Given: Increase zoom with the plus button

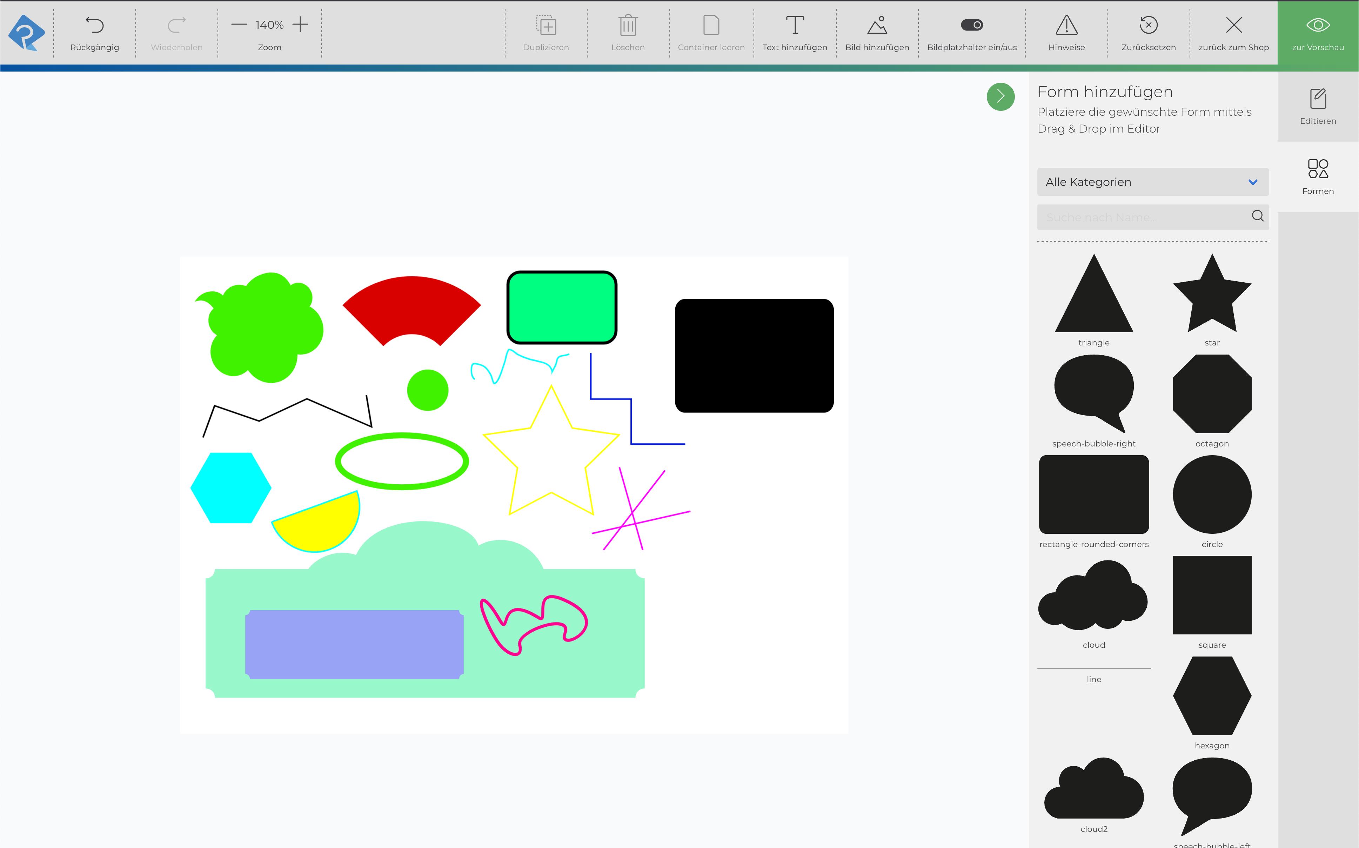Looking at the screenshot, I should pyautogui.click(x=301, y=25).
